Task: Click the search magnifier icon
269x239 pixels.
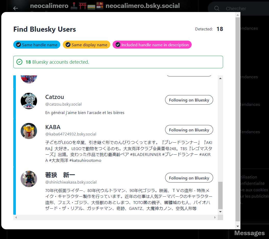Action: tap(217, 8)
